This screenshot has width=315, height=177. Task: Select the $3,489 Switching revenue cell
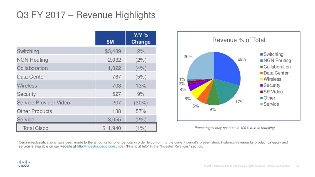[110, 51]
